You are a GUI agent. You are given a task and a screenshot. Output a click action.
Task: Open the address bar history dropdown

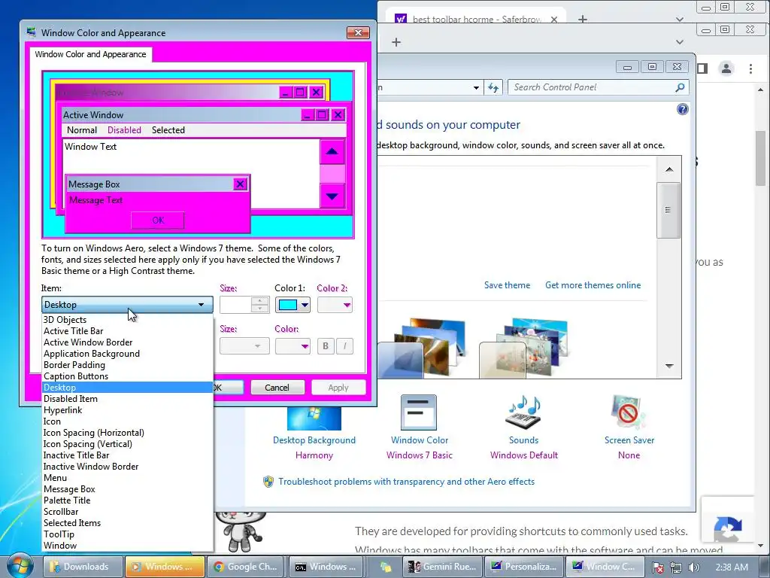tap(476, 88)
